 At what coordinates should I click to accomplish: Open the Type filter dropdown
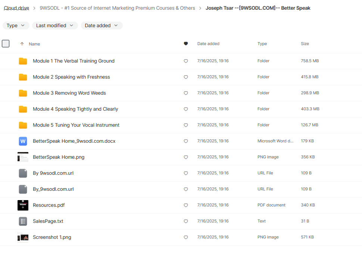pyautogui.click(x=16, y=26)
